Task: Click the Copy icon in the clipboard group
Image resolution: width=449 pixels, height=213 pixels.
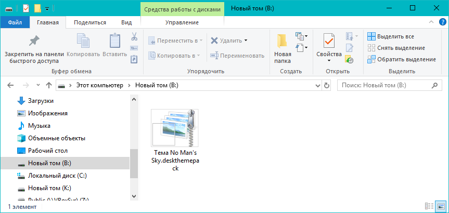Action: tap(83, 41)
